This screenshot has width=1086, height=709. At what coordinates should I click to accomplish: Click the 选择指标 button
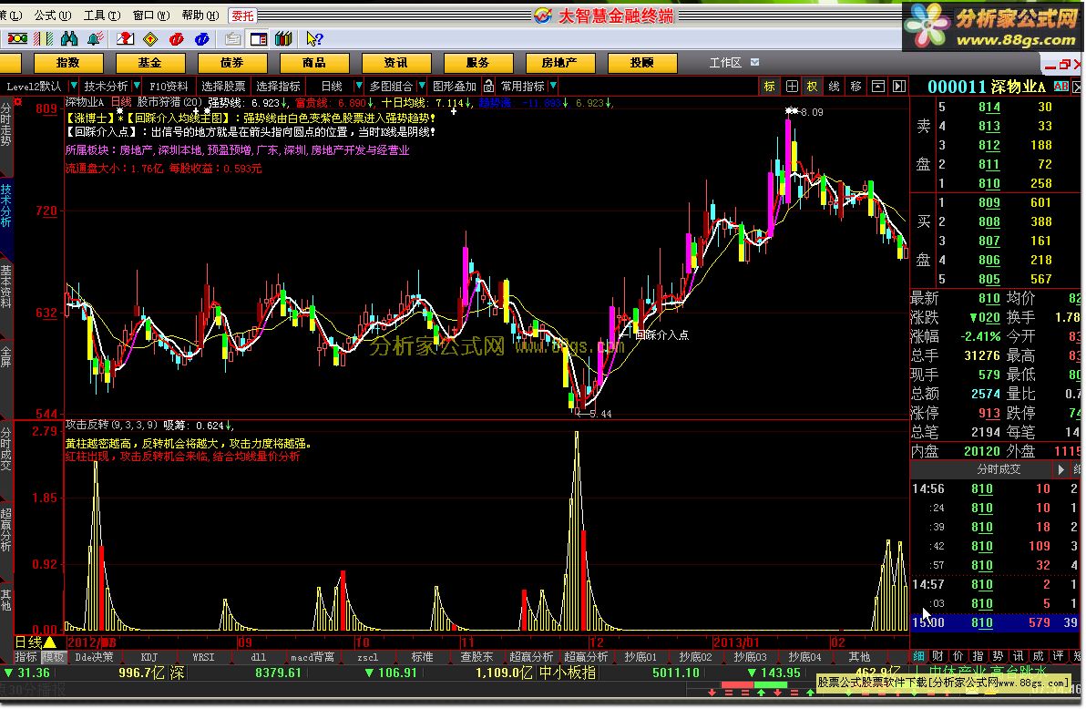tap(278, 86)
